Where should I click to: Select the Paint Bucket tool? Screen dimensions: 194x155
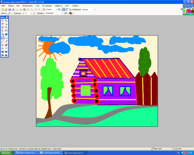pyautogui.click(x=3, y=34)
